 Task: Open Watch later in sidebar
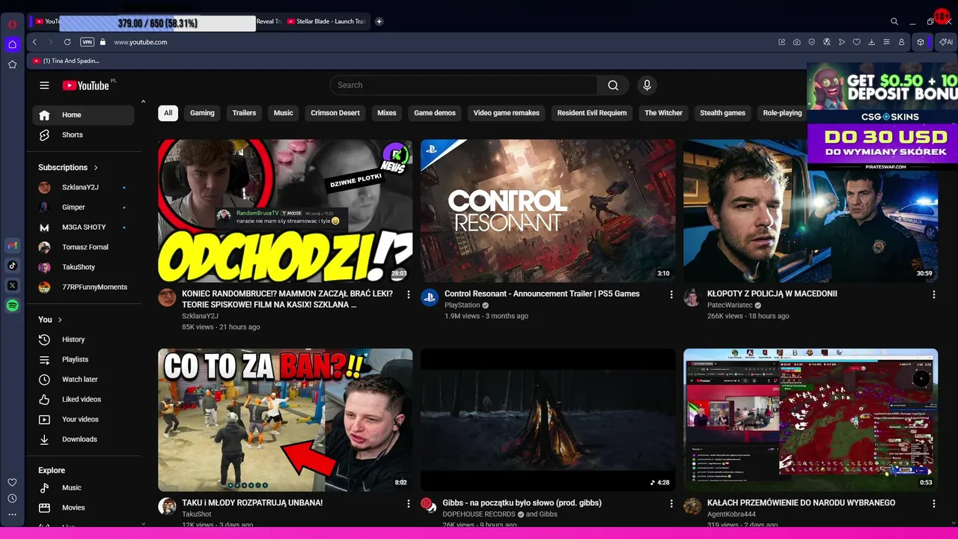(x=83, y=380)
